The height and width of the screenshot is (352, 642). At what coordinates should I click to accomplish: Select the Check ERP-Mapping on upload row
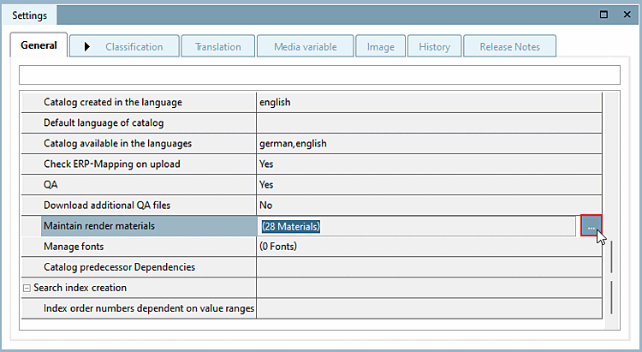coord(112,164)
